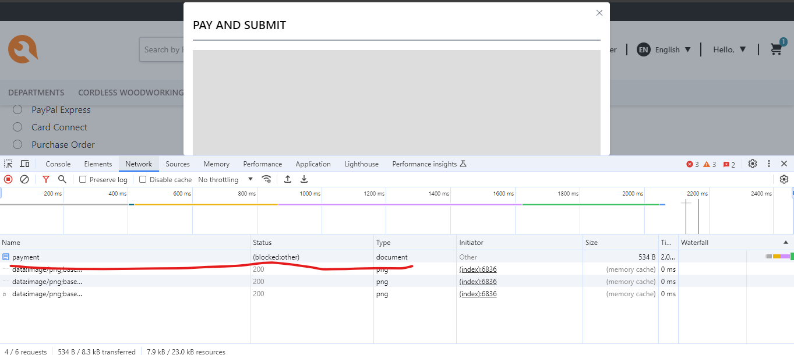Select the Inspect element tool

(x=8, y=164)
